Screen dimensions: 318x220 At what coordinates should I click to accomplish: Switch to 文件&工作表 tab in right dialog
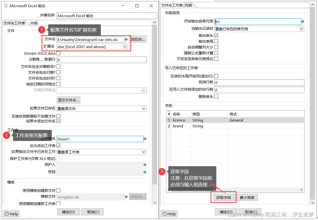(172, 5)
